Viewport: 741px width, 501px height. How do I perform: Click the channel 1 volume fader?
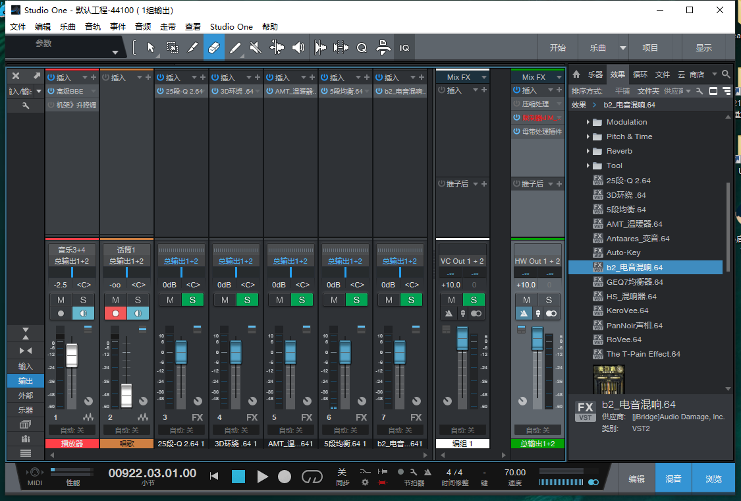point(72,356)
